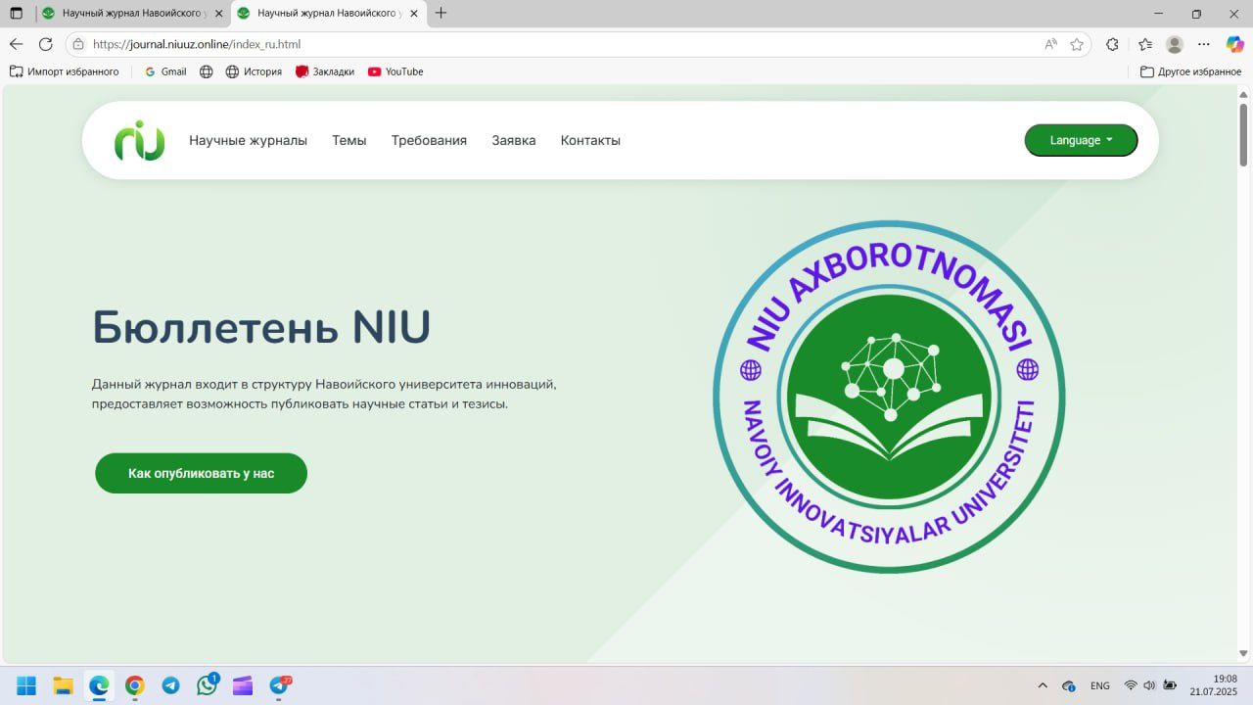1253x705 pixels.
Task: Open Импорт избранного bookmark
Action: pos(65,71)
